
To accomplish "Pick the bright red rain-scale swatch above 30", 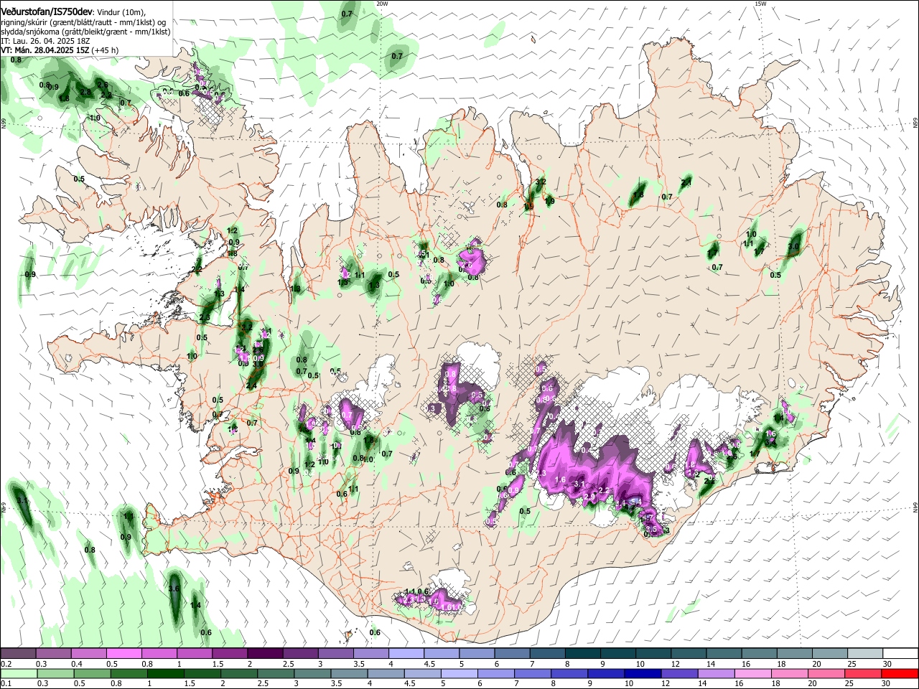I will point(901,674).
